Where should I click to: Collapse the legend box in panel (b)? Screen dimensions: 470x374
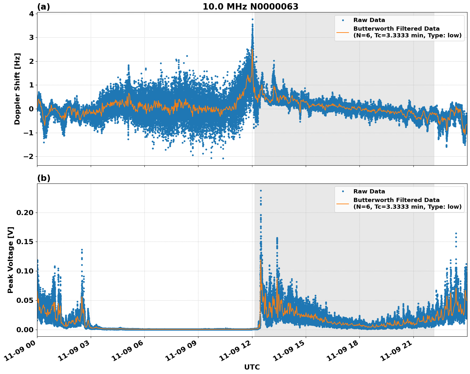click(x=399, y=198)
